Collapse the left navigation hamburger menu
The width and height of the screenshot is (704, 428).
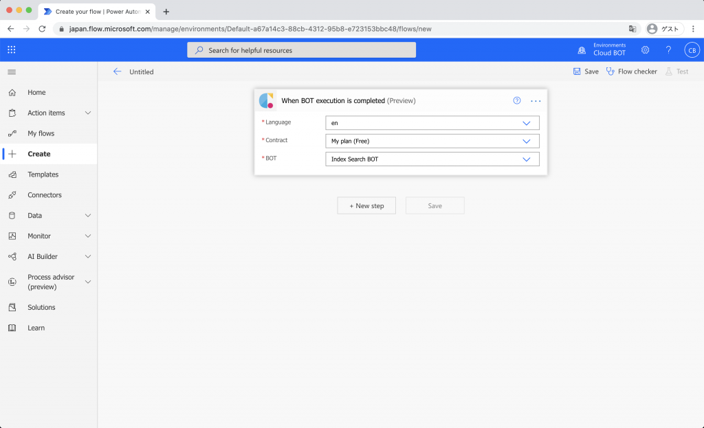click(12, 71)
